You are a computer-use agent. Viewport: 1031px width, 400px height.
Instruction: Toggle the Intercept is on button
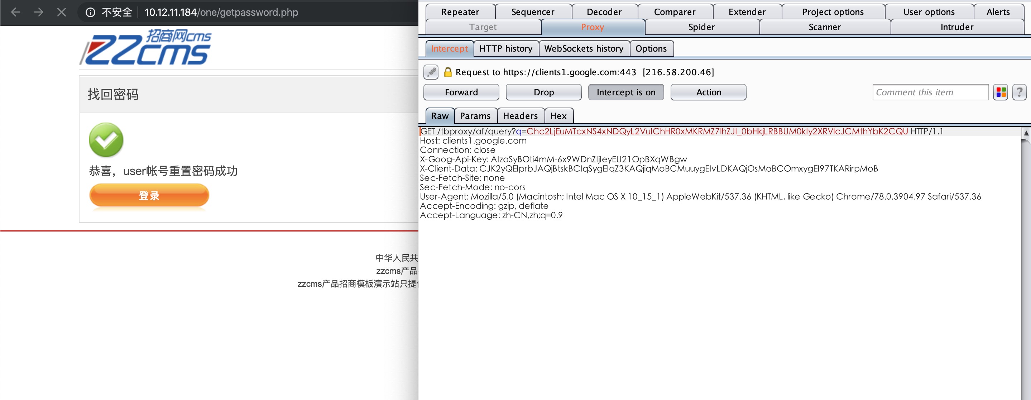coord(625,92)
